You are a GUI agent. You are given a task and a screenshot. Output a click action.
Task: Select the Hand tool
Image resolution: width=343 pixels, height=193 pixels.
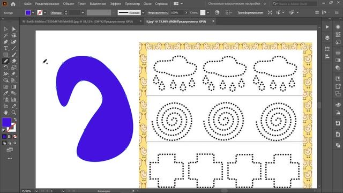click(x=6, y=113)
